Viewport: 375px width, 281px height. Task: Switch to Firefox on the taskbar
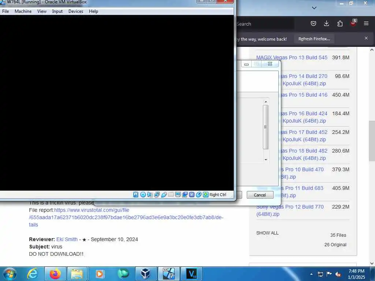[55, 274]
